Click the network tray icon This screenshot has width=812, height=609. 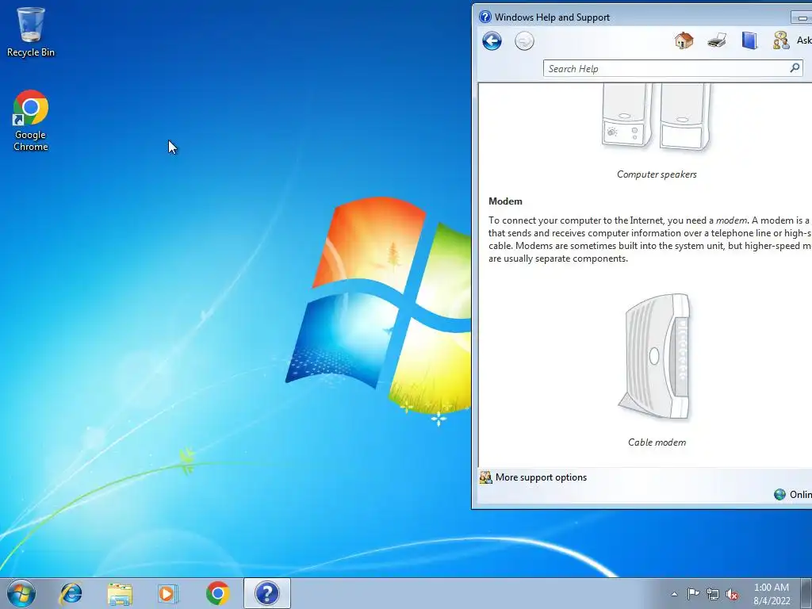[x=713, y=594]
